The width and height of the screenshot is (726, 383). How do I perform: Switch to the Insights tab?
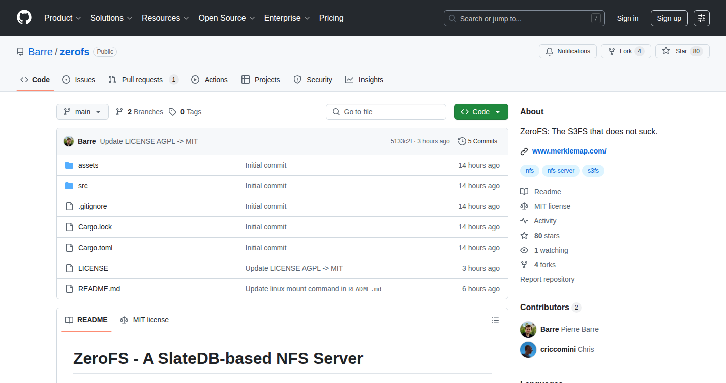(365, 80)
